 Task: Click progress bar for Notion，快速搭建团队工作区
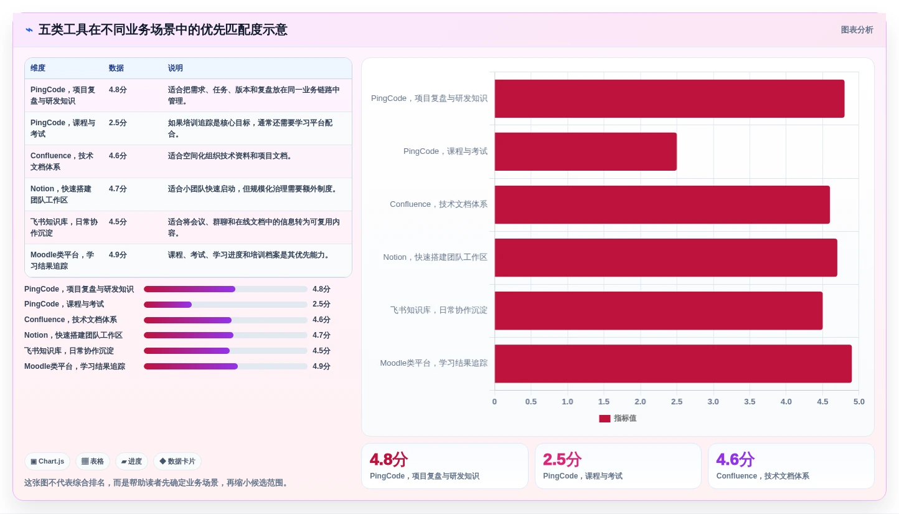point(225,335)
